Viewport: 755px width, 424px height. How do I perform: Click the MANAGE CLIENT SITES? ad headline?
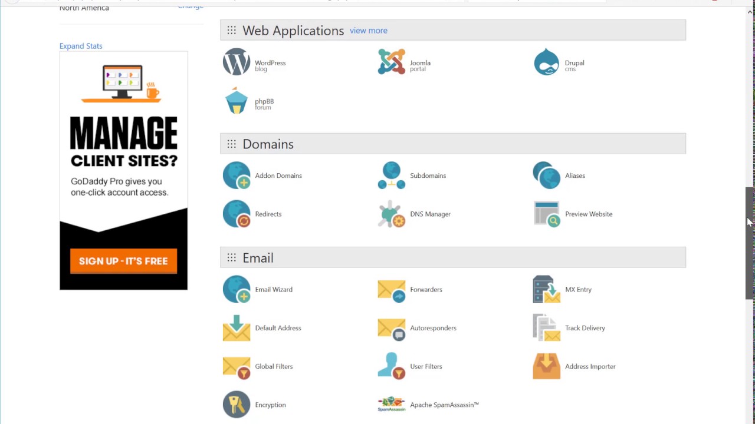pyautogui.click(x=123, y=141)
